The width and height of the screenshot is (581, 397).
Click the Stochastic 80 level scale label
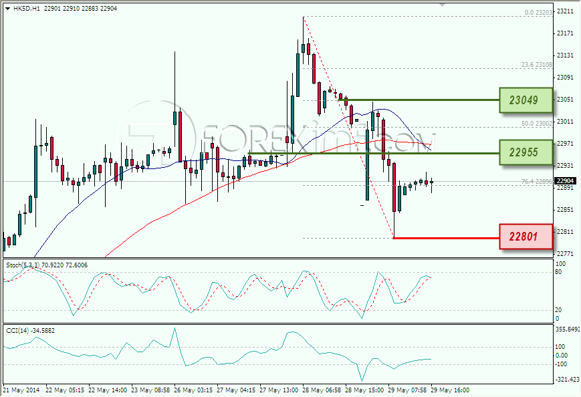558,272
